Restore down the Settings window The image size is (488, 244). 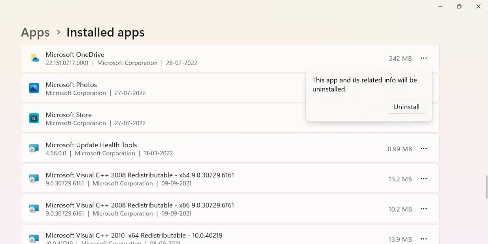pyautogui.click(x=459, y=7)
